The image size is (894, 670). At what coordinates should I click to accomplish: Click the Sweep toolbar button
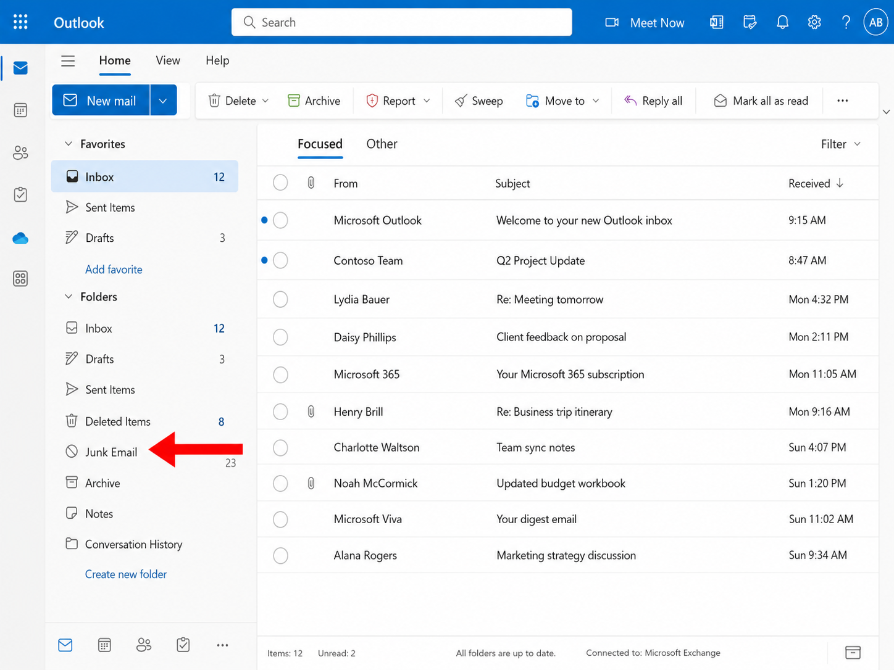pyautogui.click(x=479, y=101)
